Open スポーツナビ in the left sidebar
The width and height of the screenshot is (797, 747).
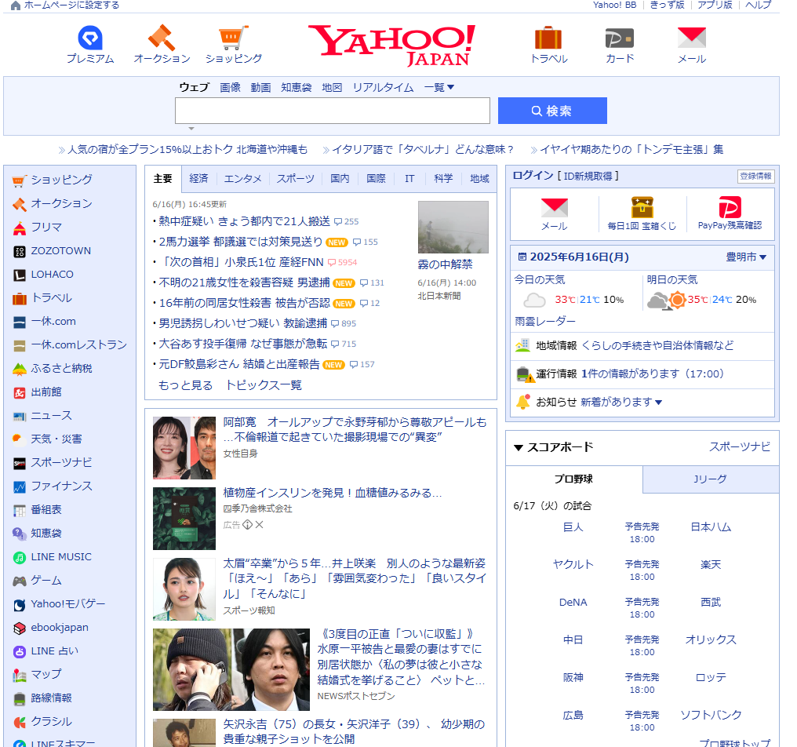61,462
